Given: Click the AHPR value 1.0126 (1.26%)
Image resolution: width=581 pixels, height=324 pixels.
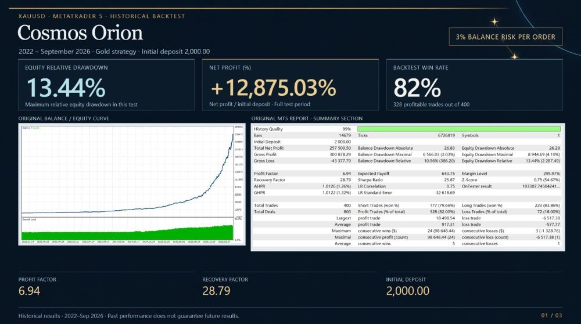Looking at the screenshot, I should [336, 186].
